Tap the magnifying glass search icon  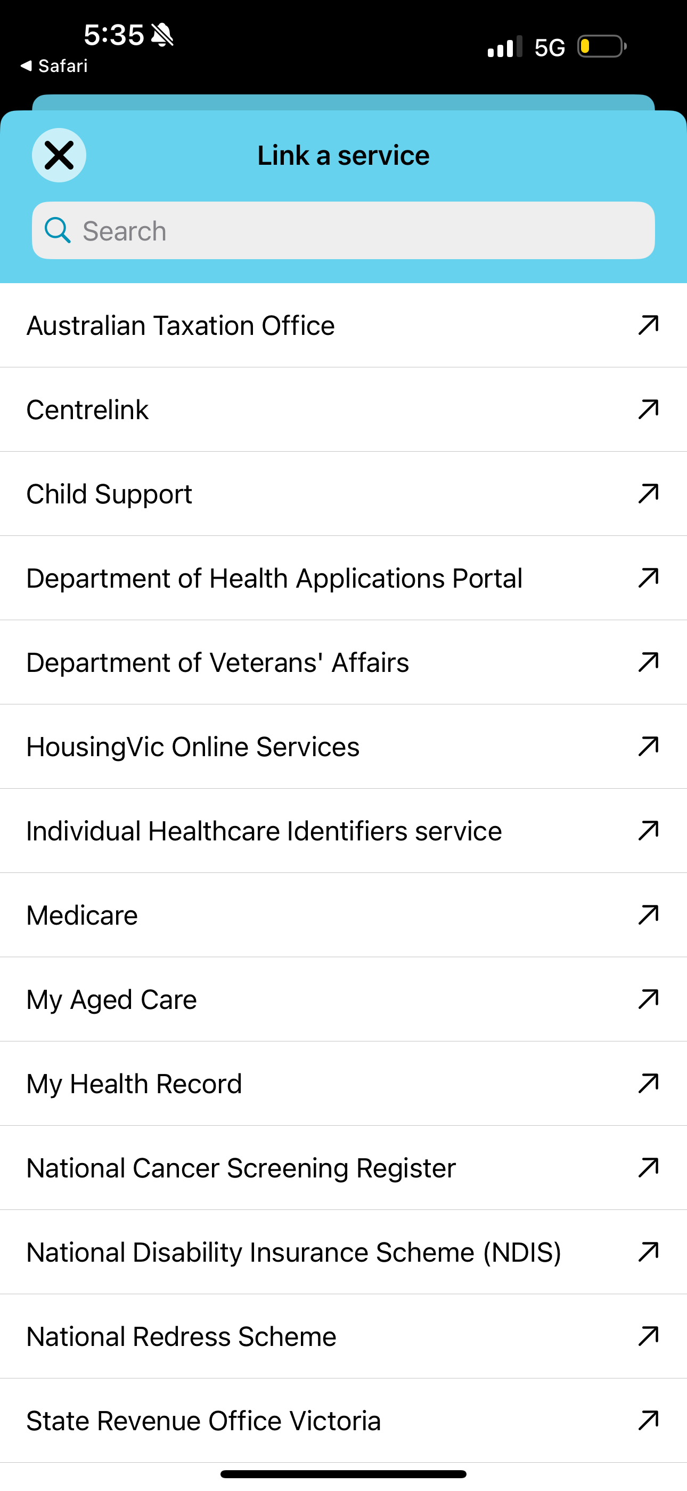pos(58,230)
